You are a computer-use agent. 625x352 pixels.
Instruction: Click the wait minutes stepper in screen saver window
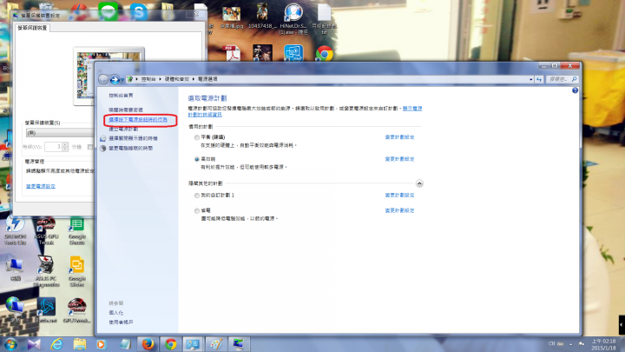point(65,147)
